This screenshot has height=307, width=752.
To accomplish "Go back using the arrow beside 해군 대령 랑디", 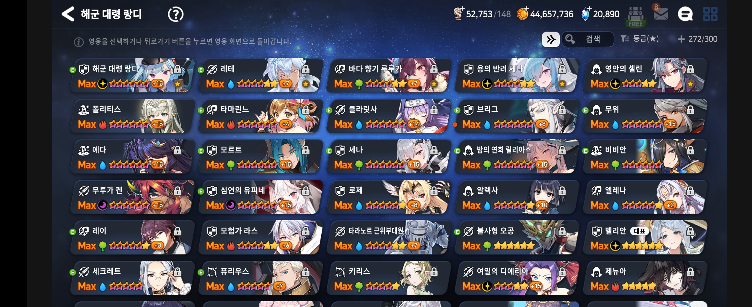I will pyautogui.click(x=68, y=14).
